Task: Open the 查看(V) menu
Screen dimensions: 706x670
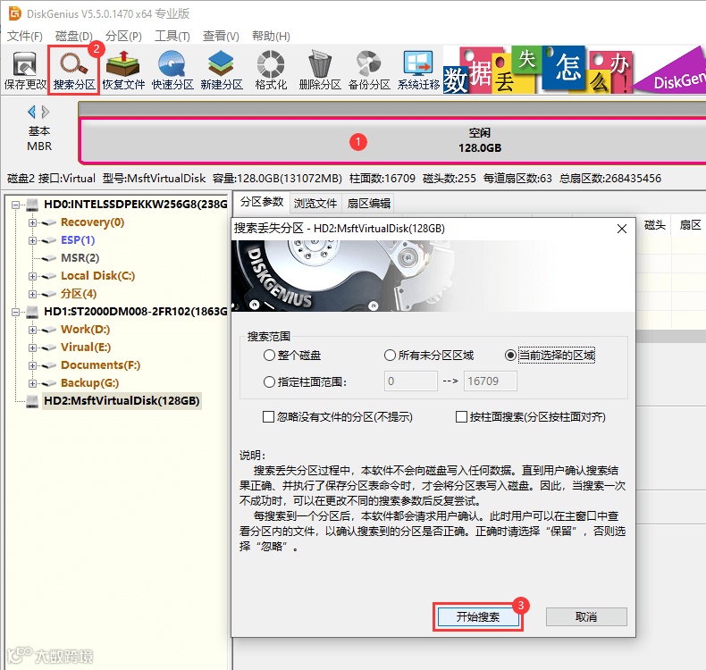Action: [221, 36]
